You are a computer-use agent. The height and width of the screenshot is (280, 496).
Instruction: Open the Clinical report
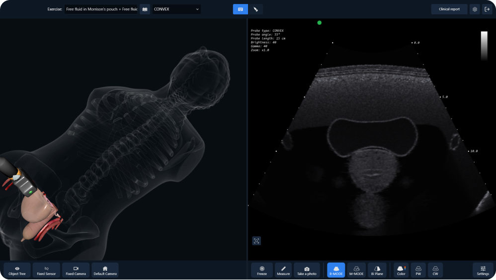pos(449,9)
